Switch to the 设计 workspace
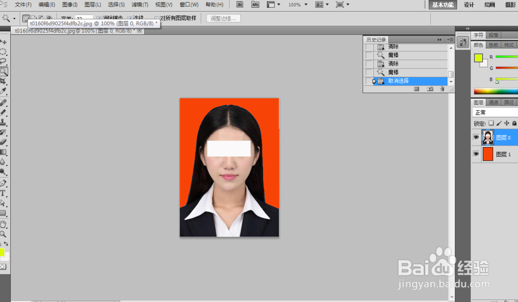Image resolution: width=518 pixels, height=302 pixels. click(469, 5)
